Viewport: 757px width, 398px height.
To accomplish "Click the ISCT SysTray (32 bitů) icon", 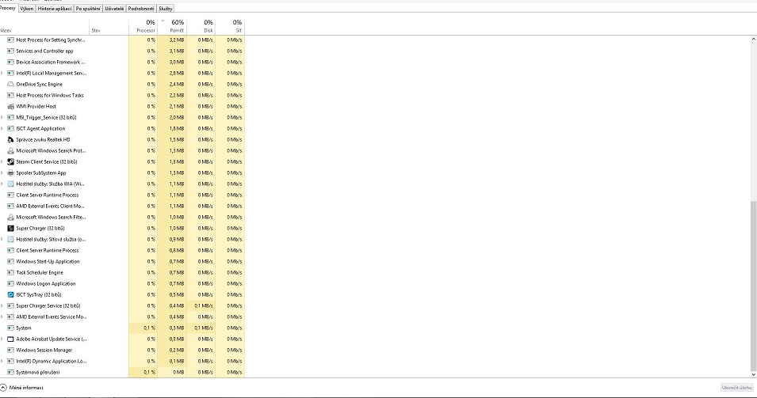I will point(10,295).
